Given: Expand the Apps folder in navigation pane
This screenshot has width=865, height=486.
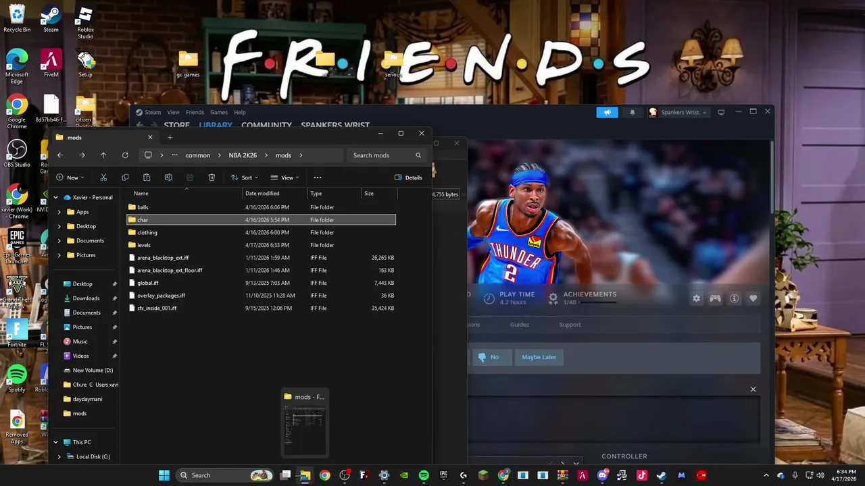Looking at the screenshot, I should click(59, 212).
